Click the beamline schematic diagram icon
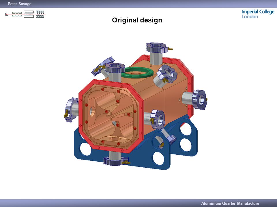 (25, 14)
